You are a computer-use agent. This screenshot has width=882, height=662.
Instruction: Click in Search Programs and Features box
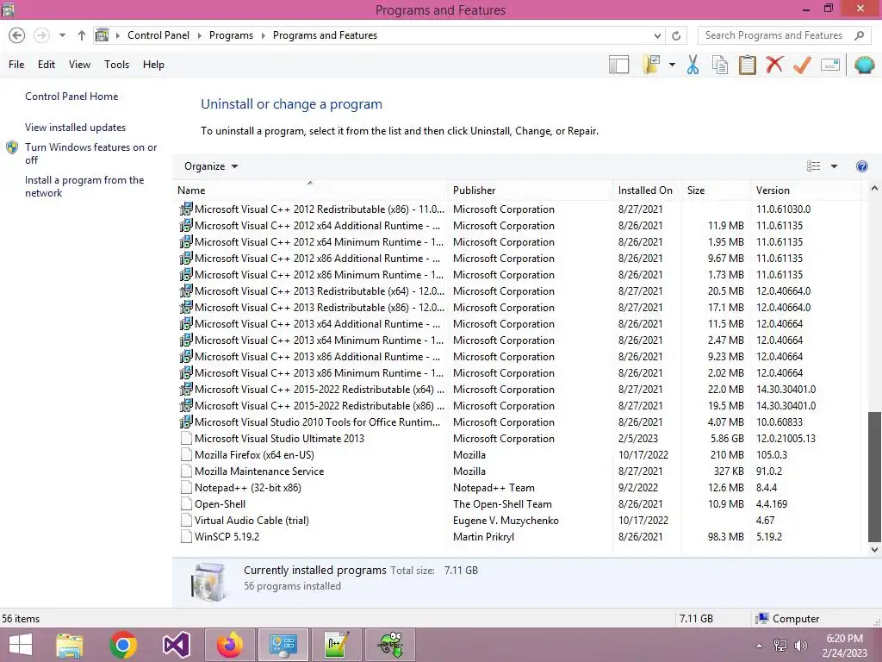point(774,35)
